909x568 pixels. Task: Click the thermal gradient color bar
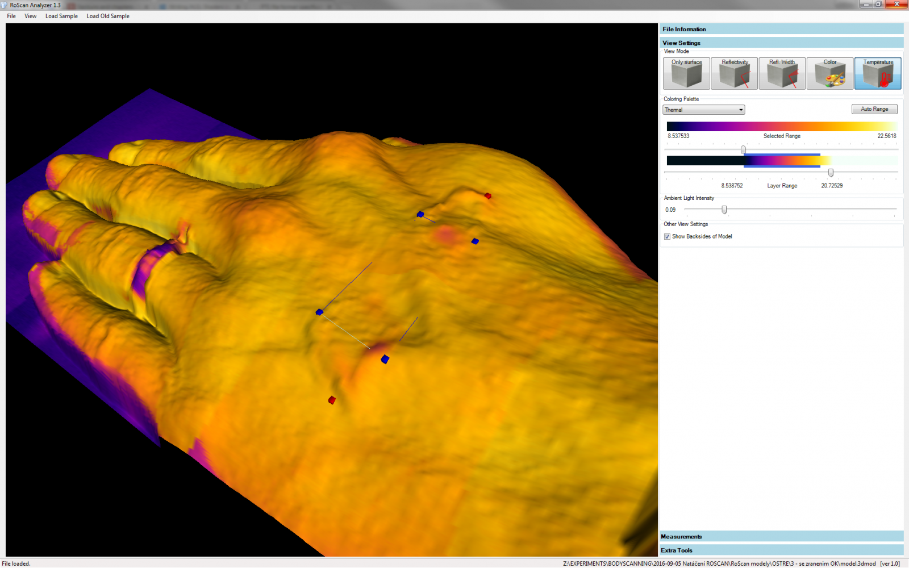coord(781,126)
